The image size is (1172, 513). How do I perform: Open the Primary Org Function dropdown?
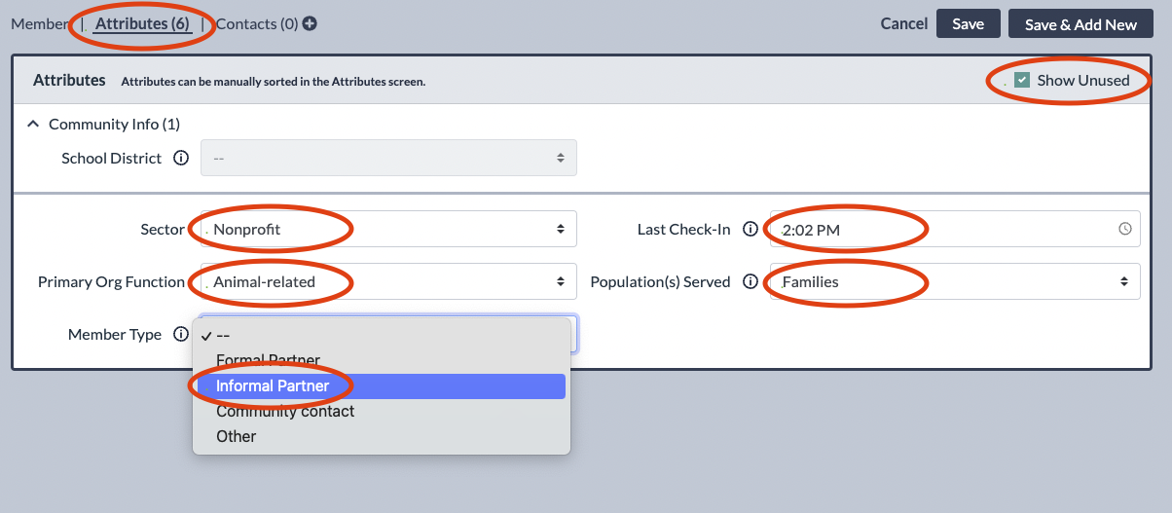(388, 281)
